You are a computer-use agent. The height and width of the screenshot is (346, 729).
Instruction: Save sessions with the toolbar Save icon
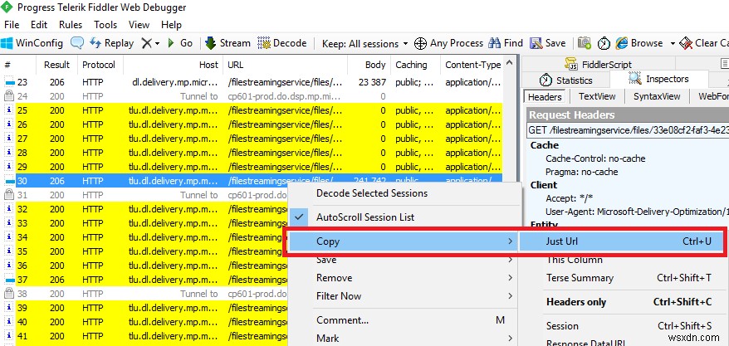pyautogui.click(x=536, y=43)
